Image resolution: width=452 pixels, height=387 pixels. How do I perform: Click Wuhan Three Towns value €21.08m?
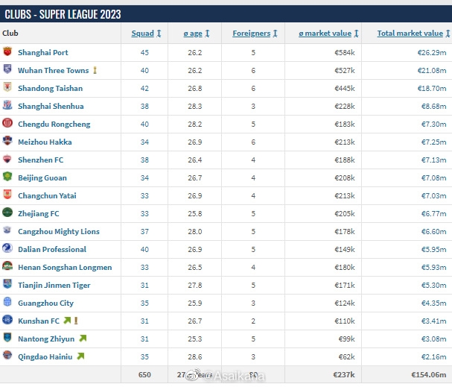tap(432, 70)
